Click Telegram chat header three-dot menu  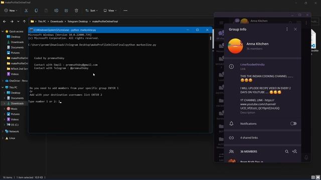tap(306, 22)
